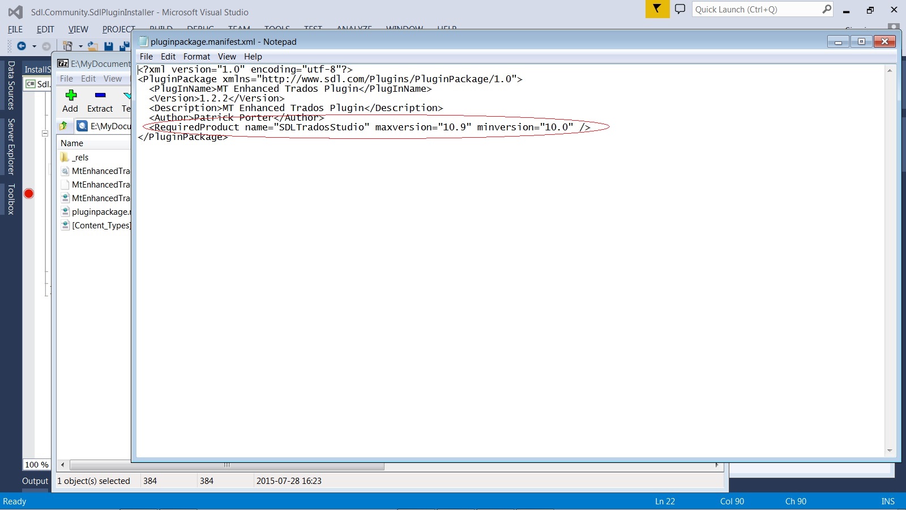Open the Visual Studio EDIT menu
The height and width of the screenshot is (510, 906).
tap(45, 29)
